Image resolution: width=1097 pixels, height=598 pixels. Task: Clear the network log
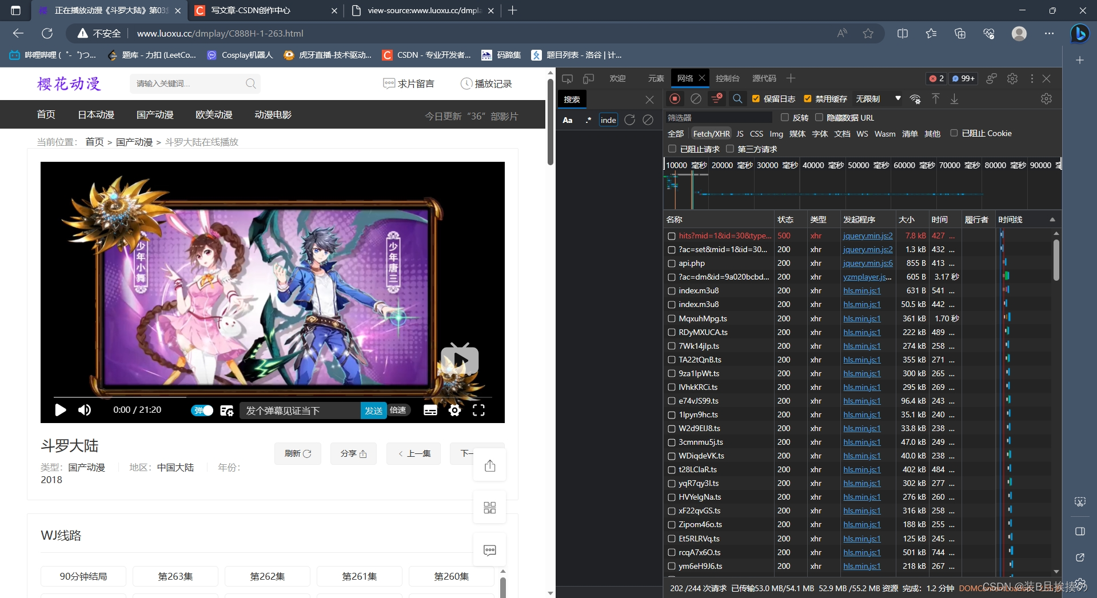tap(696, 99)
